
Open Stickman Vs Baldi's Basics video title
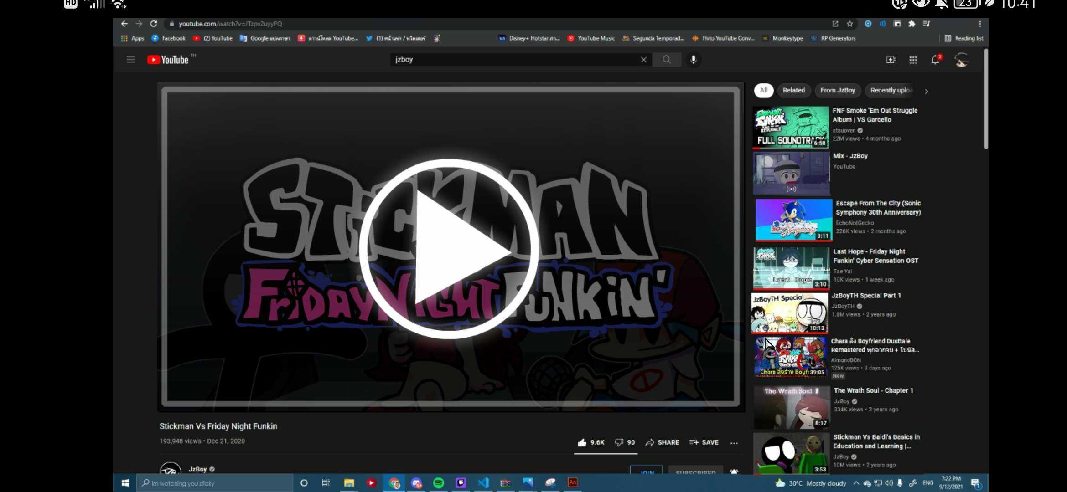(876, 441)
